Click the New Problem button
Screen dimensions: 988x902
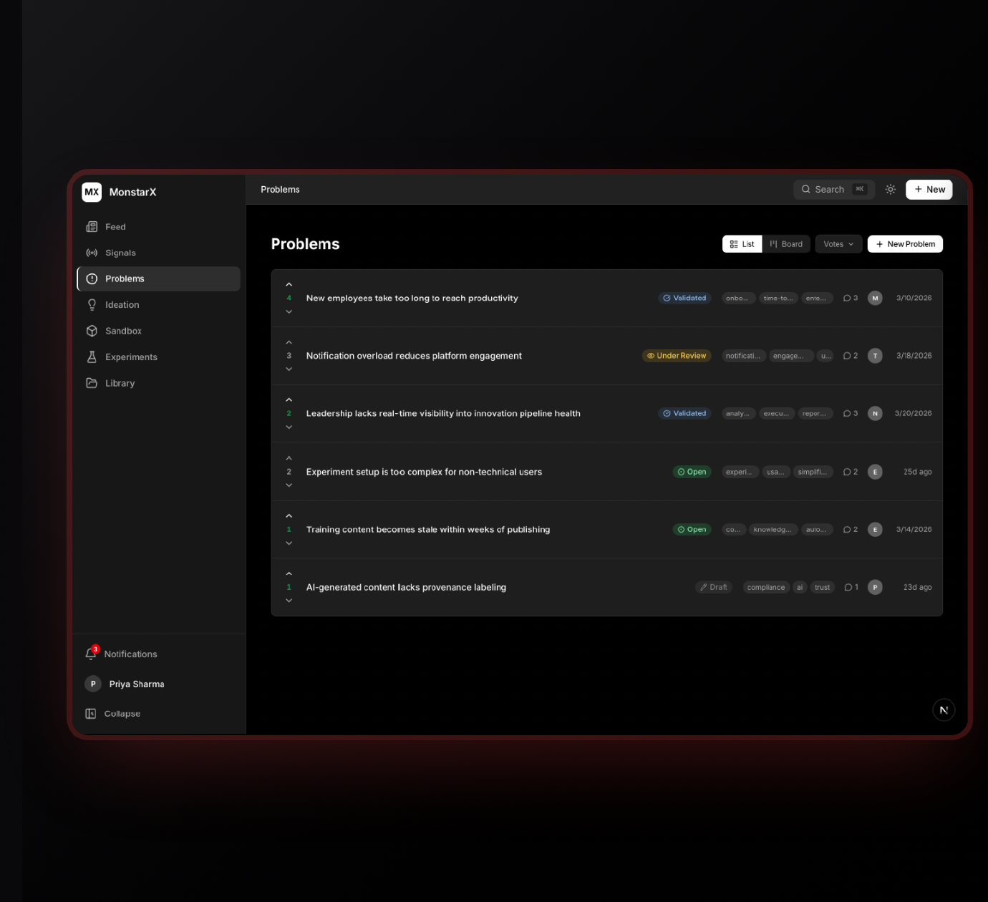click(905, 244)
